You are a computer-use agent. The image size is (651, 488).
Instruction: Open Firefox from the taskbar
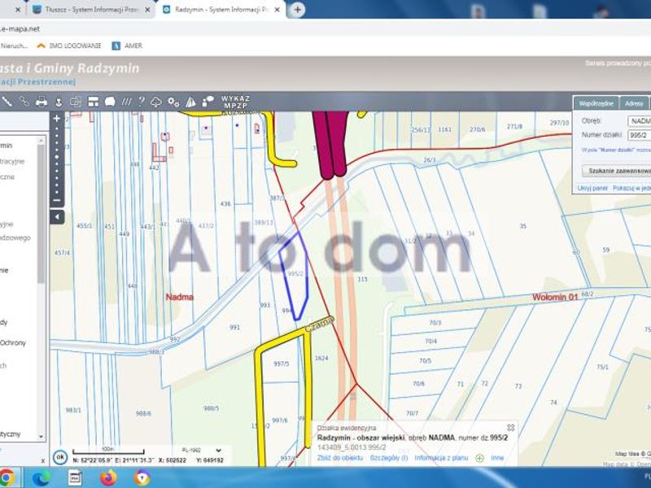[109, 478]
